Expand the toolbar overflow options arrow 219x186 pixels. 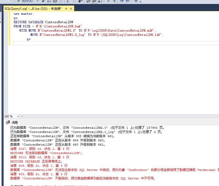(140, 2)
